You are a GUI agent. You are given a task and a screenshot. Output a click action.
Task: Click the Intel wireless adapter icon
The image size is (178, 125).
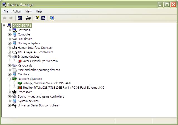click(20, 83)
